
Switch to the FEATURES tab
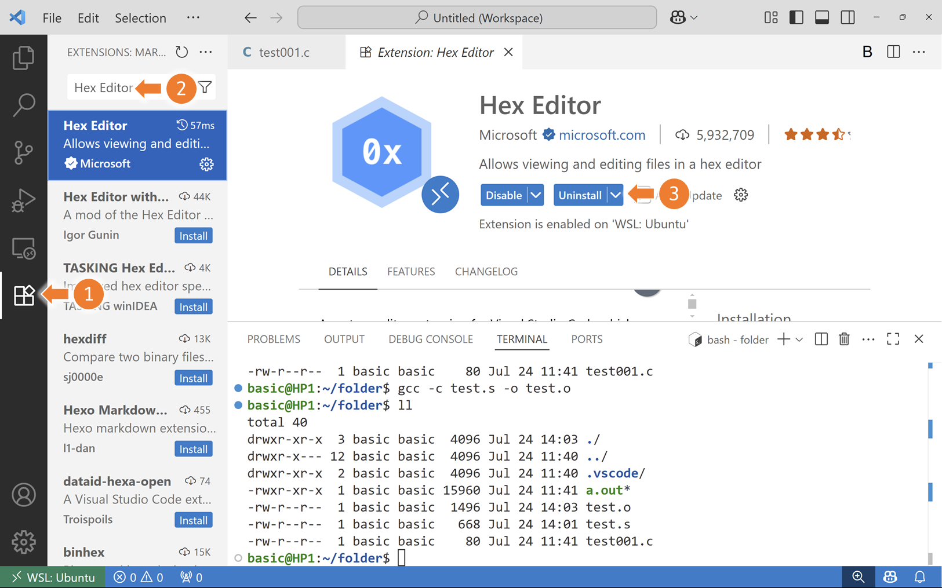[411, 272]
